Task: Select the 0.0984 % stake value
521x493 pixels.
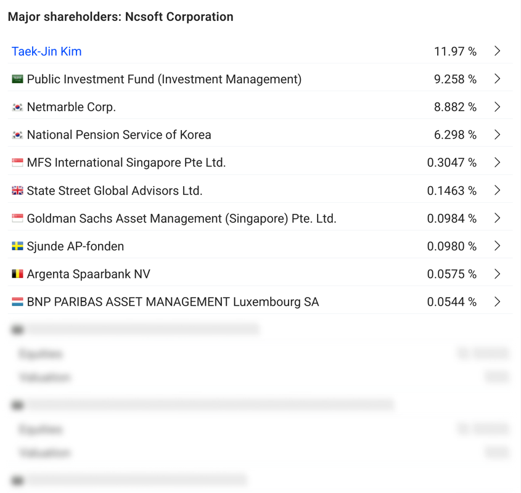Action: 452,219
